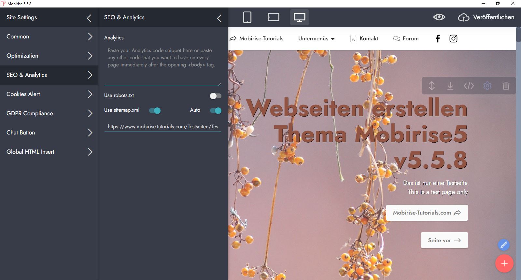Click the move block up/down arrows icon

point(432,86)
